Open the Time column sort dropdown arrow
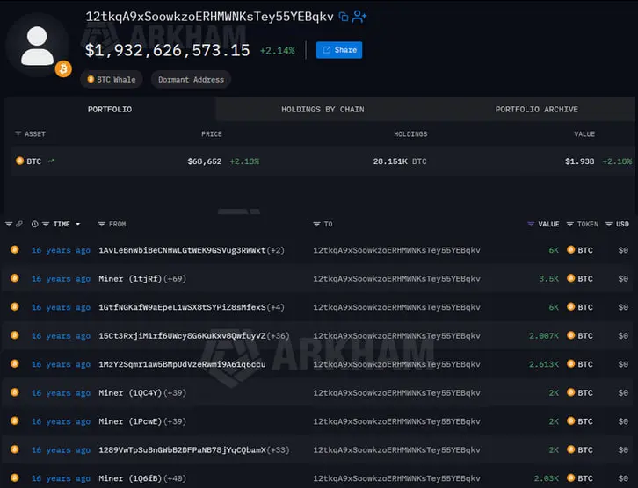638x488 pixels. 77,224
